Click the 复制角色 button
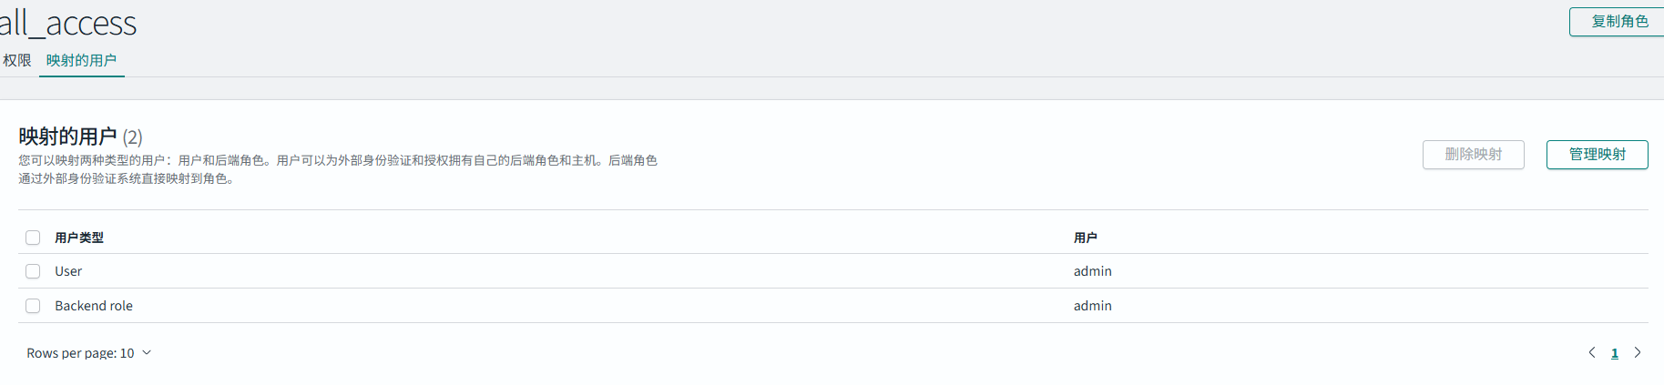The height and width of the screenshot is (385, 1664). [1618, 22]
